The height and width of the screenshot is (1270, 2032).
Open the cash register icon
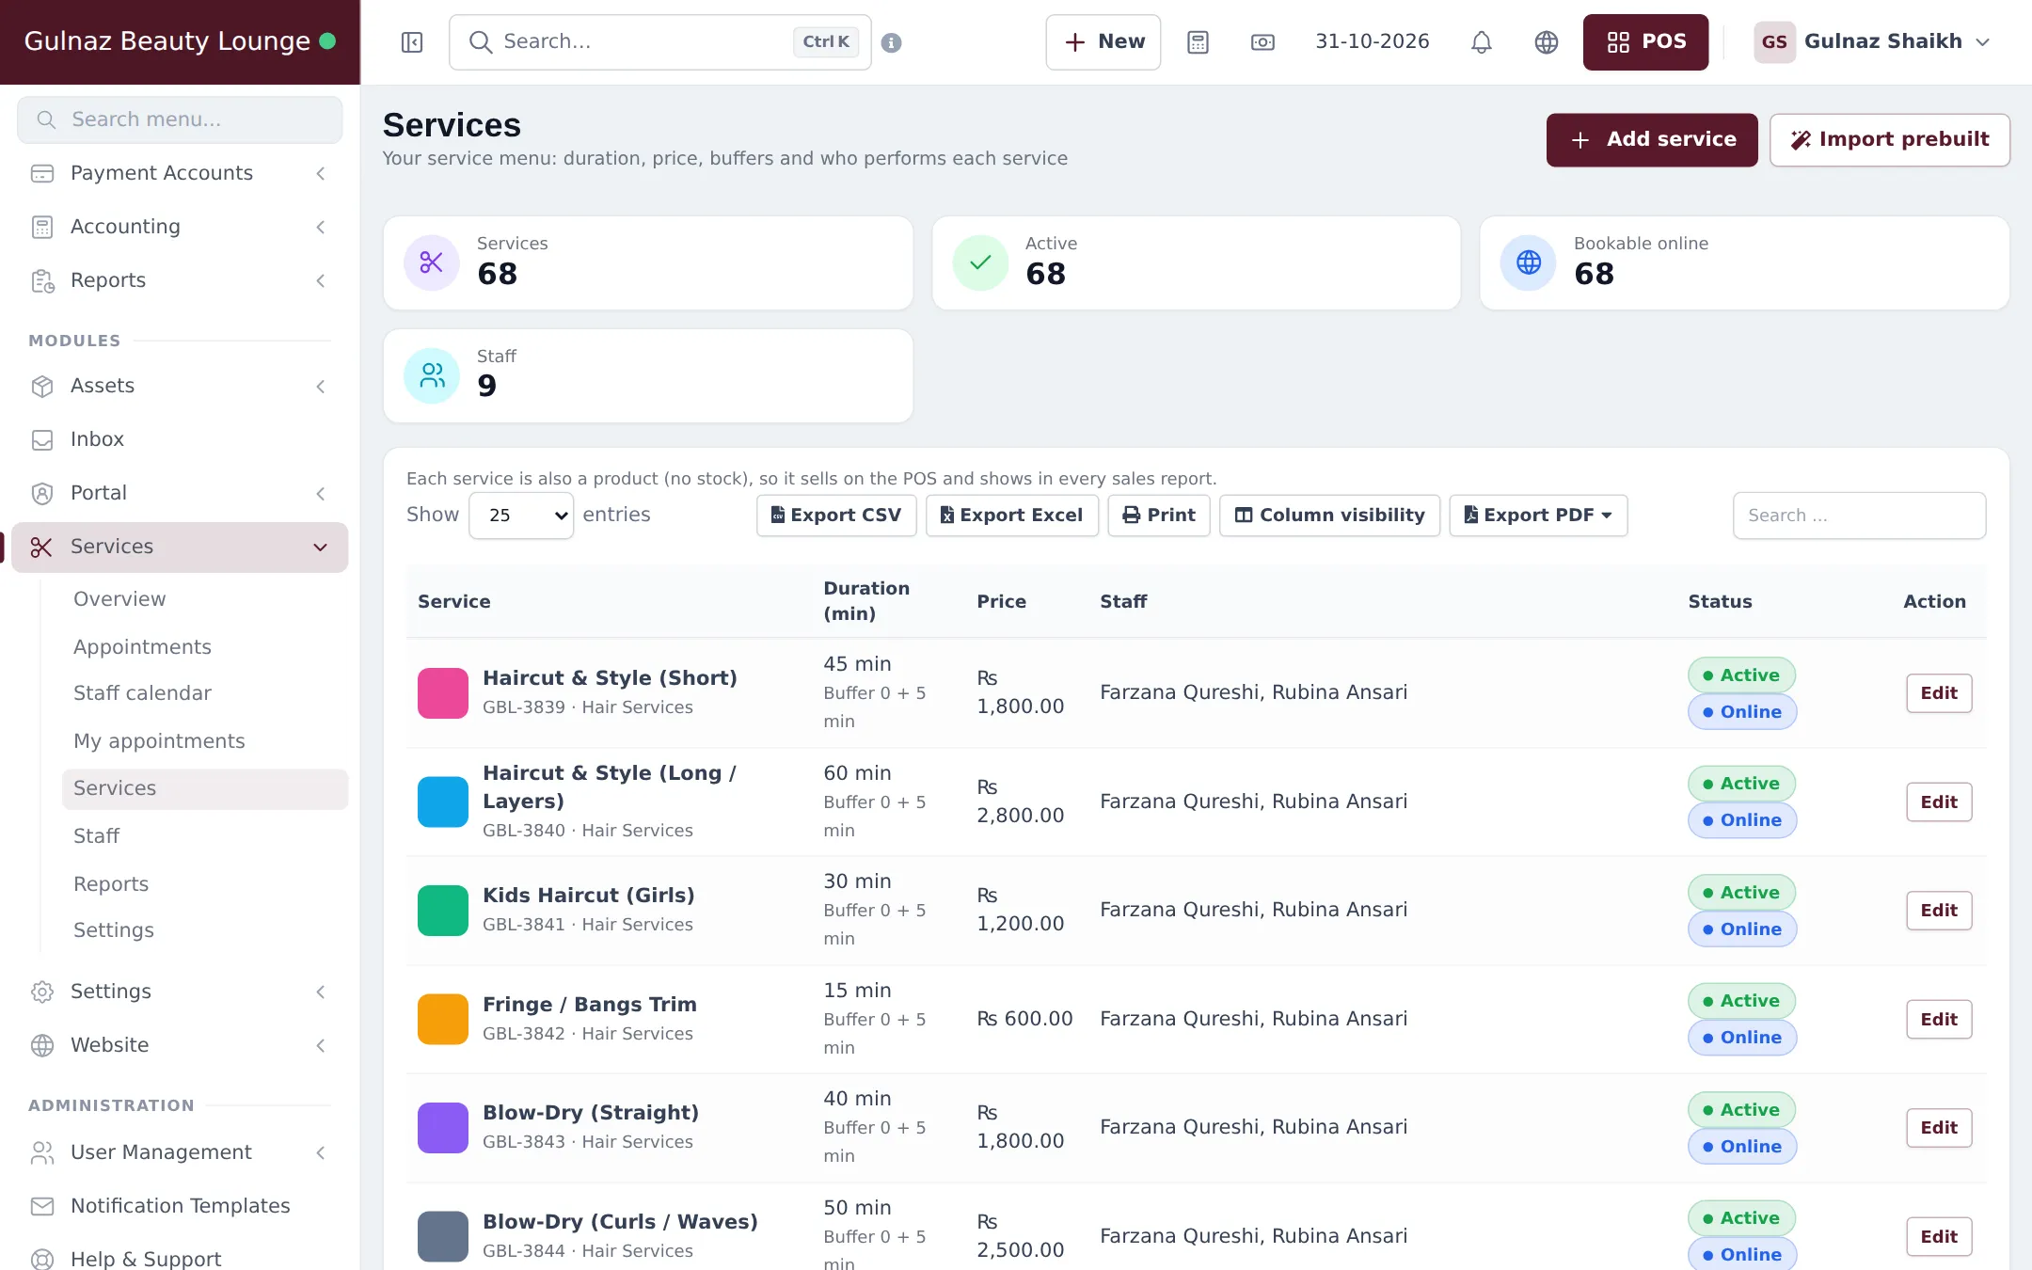1262,42
